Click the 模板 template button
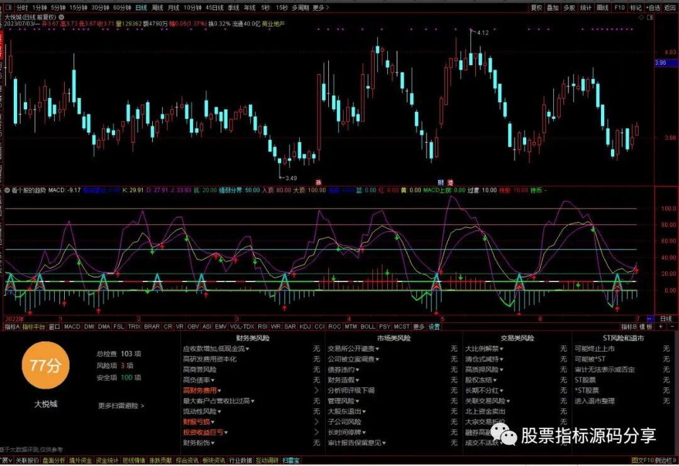 pyautogui.click(x=646, y=327)
